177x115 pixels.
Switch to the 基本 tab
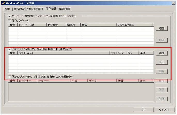(x=7, y=9)
